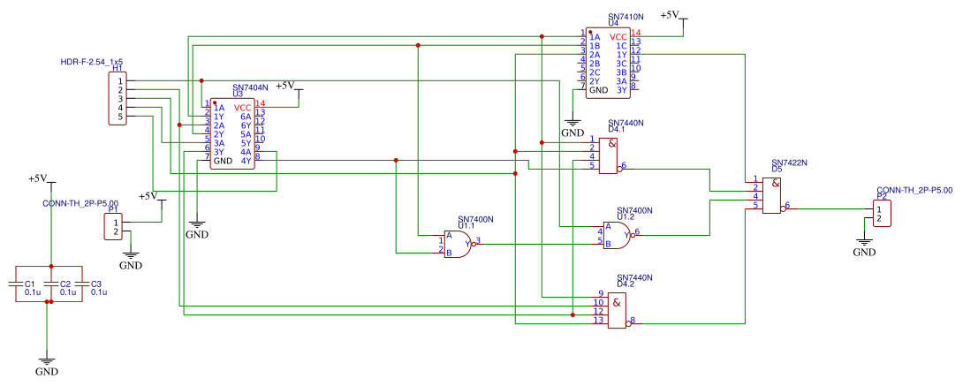Image resolution: width=963 pixels, height=386 pixels.
Task: Click the CONN-TH_2P-P5.00 label above P1
Action: click(x=80, y=202)
